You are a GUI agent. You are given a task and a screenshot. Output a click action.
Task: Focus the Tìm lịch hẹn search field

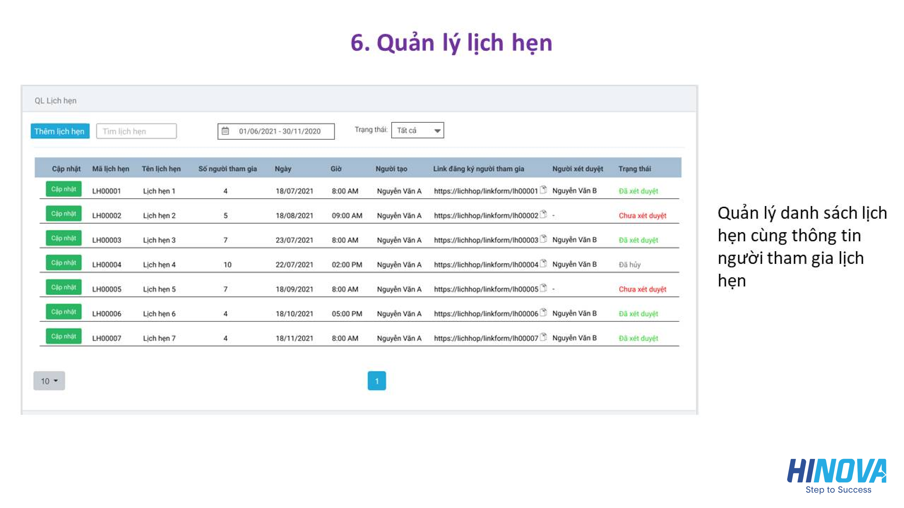pyautogui.click(x=136, y=131)
